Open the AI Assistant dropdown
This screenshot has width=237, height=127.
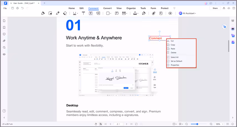[188, 13]
